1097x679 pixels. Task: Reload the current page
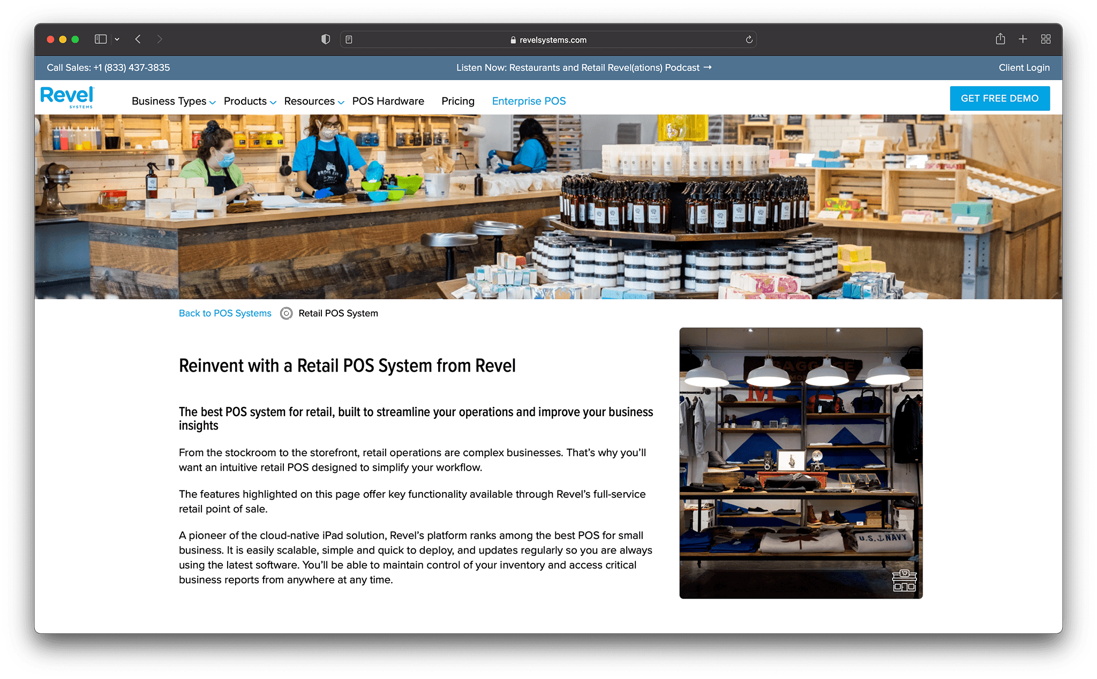point(748,39)
